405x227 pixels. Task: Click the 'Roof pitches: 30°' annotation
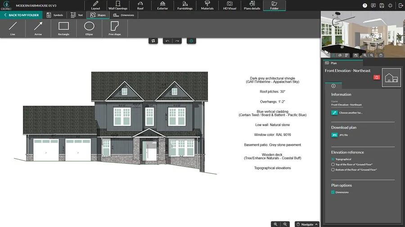tap(272, 92)
